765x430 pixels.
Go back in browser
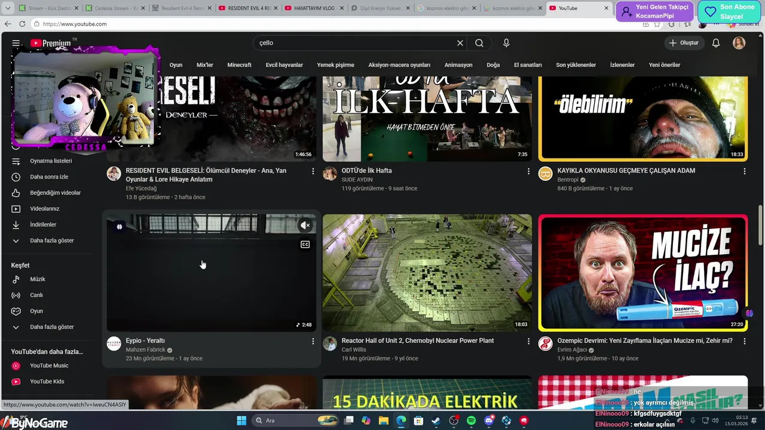pos(8,24)
